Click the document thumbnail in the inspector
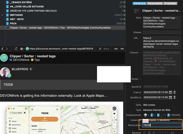The width and height of the screenshot is (183, 134). [137, 11]
